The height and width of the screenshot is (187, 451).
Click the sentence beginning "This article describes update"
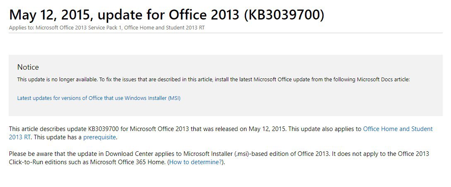click(147, 129)
